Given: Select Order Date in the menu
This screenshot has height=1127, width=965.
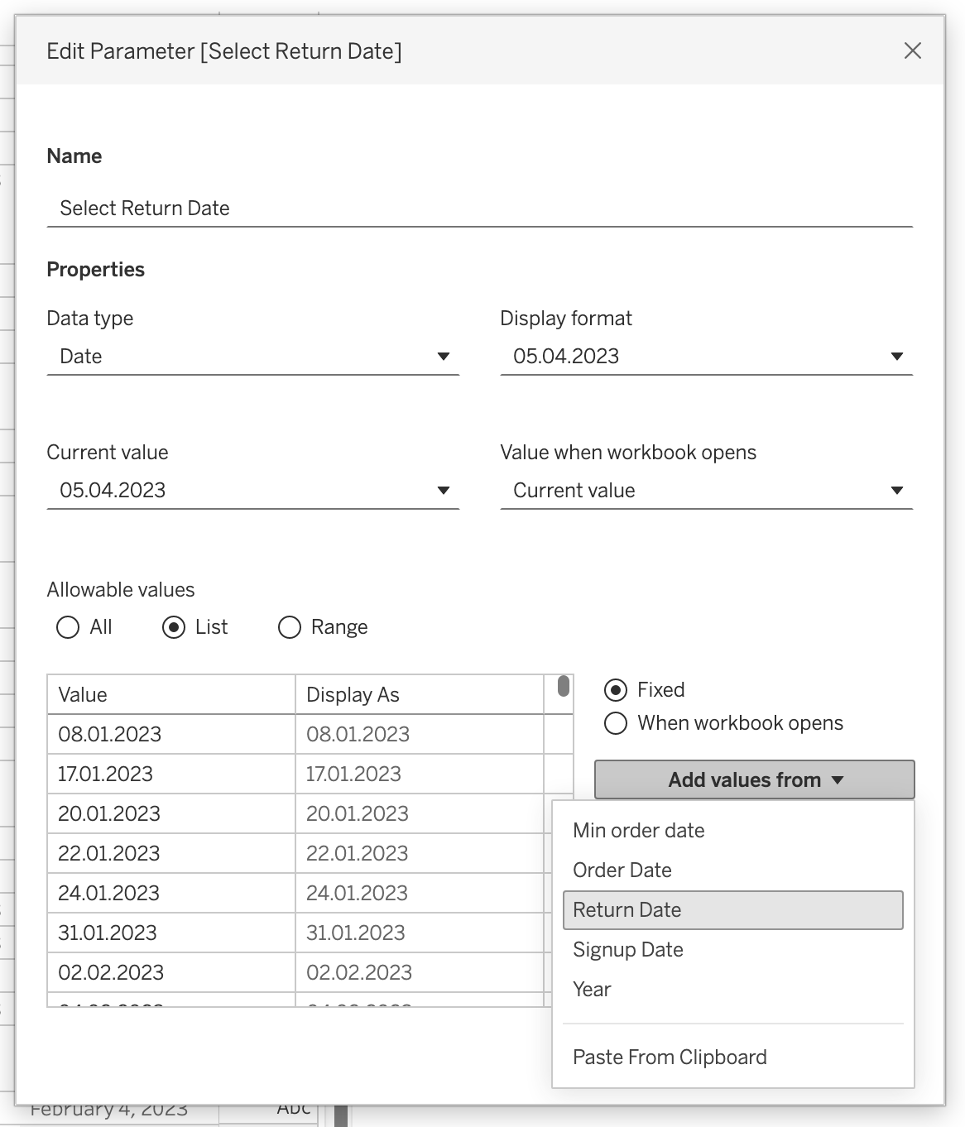Looking at the screenshot, I should (622, 870).
